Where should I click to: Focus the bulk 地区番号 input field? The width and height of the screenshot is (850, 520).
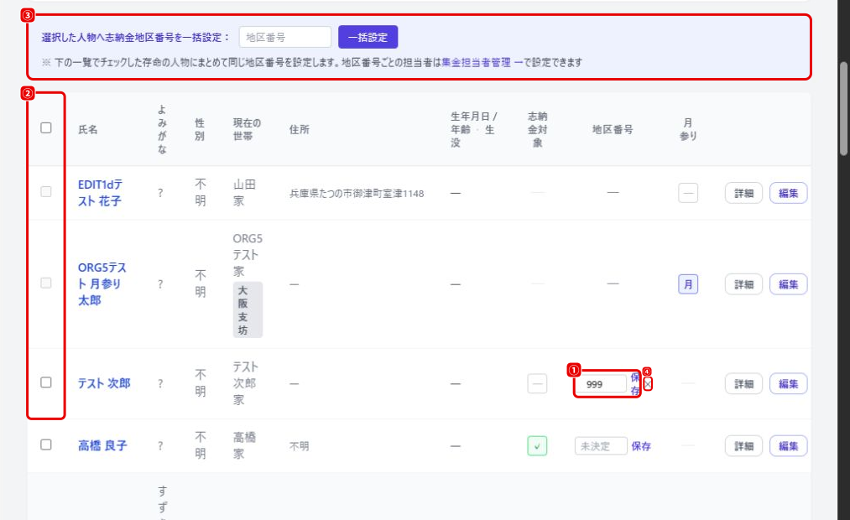click(285, 38)
